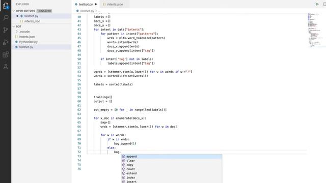The height and width of the screenshot is (183, 326).
Task: Click the 'labels = sorted(labels)' line
Action: click(x=113, y=84)
